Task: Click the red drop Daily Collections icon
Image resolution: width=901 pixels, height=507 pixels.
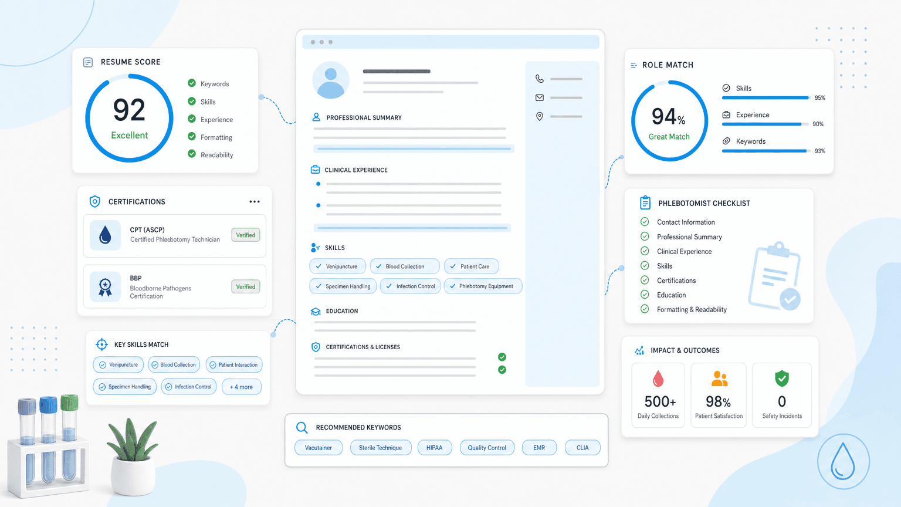Action: [x=658, y=378]
